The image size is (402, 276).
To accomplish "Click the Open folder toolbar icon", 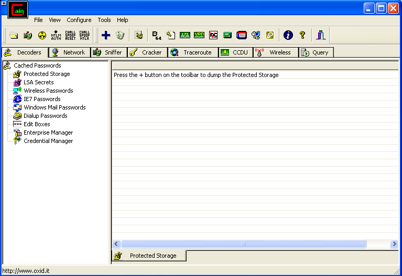I will coord(14,35).
